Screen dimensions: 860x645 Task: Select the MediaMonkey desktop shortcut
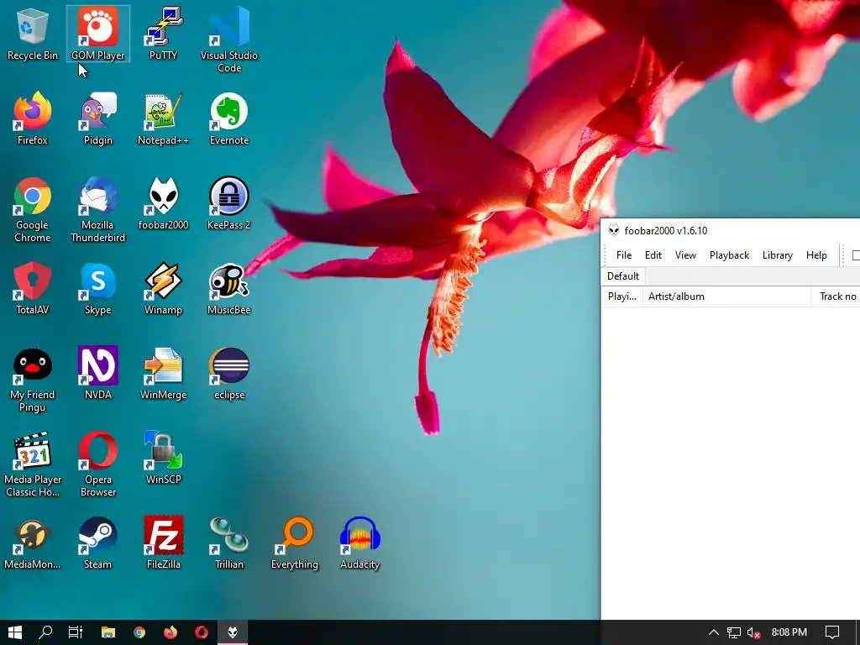click(x=33, y=543)
